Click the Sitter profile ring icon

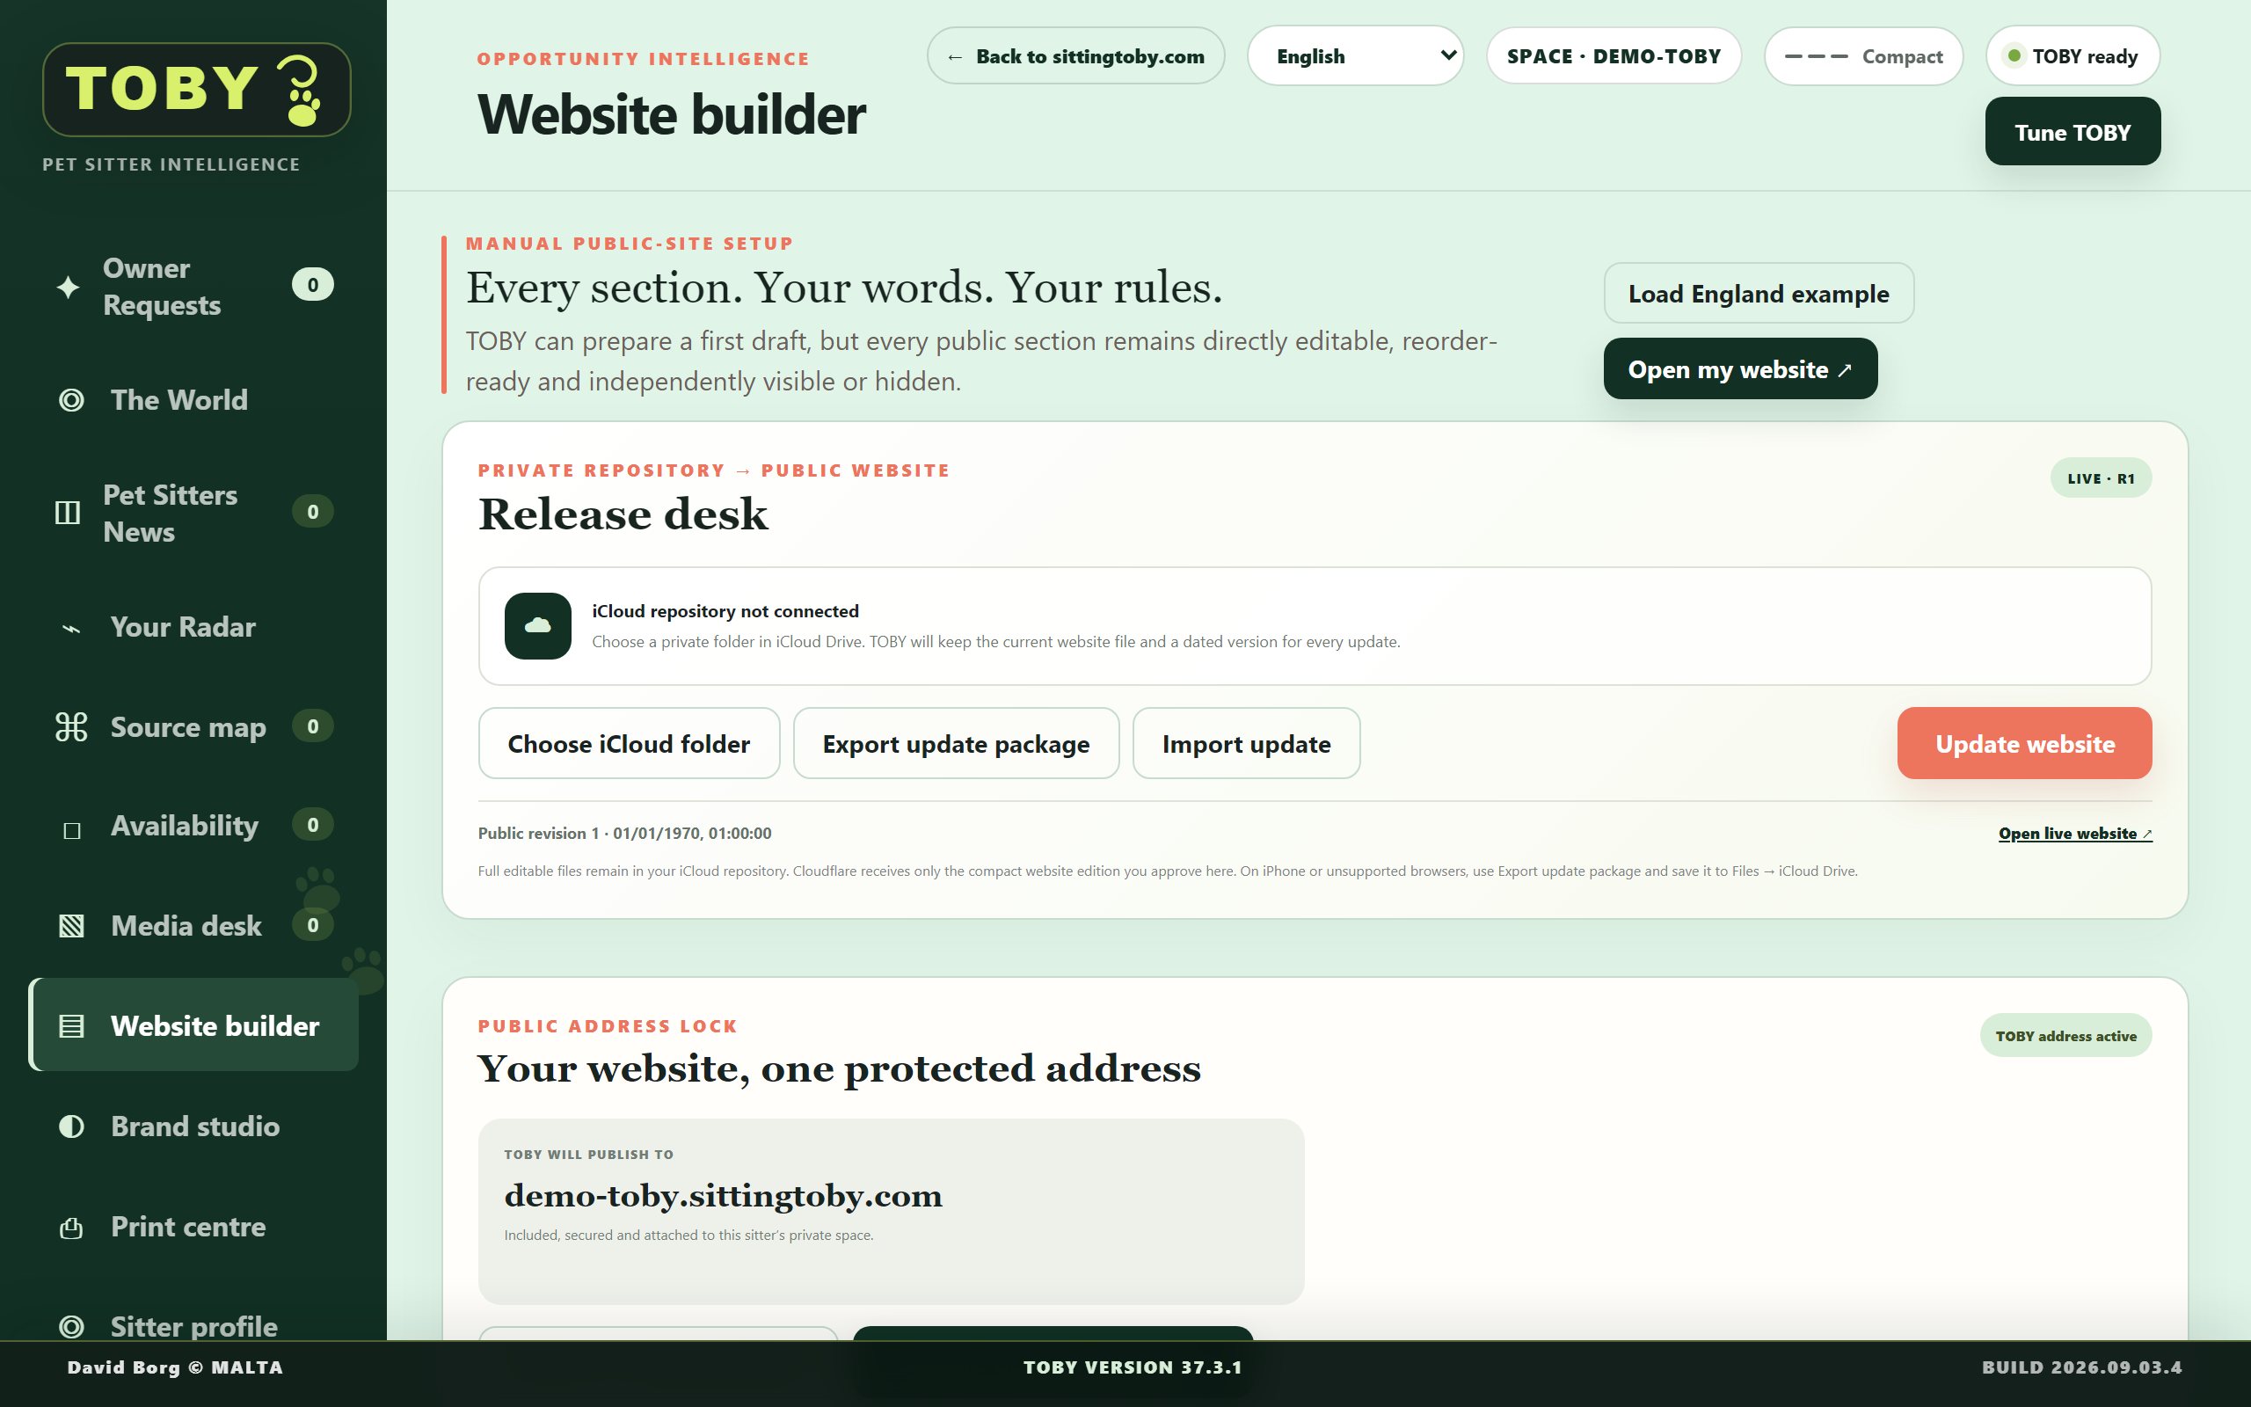click(71, 1327)
